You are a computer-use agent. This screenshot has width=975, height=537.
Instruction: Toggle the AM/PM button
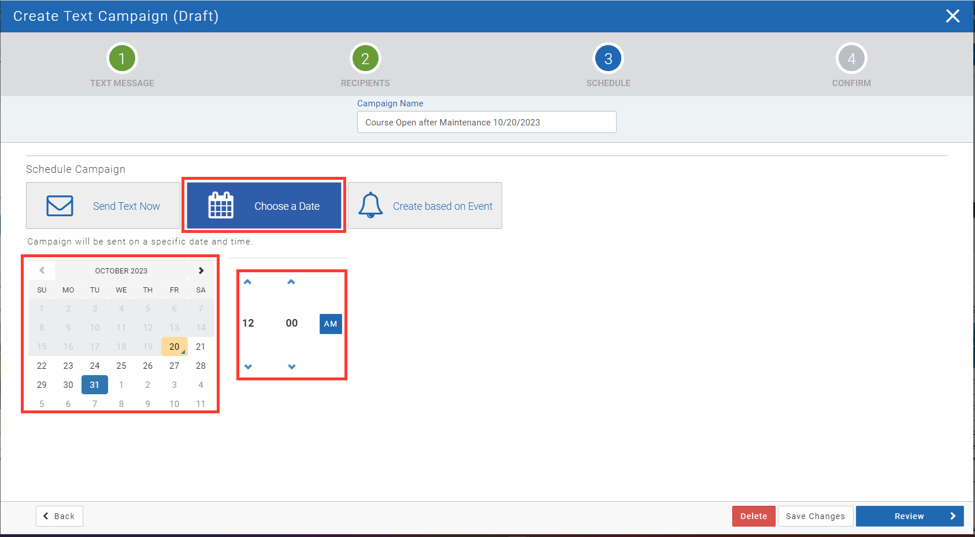tap(331, 324)
